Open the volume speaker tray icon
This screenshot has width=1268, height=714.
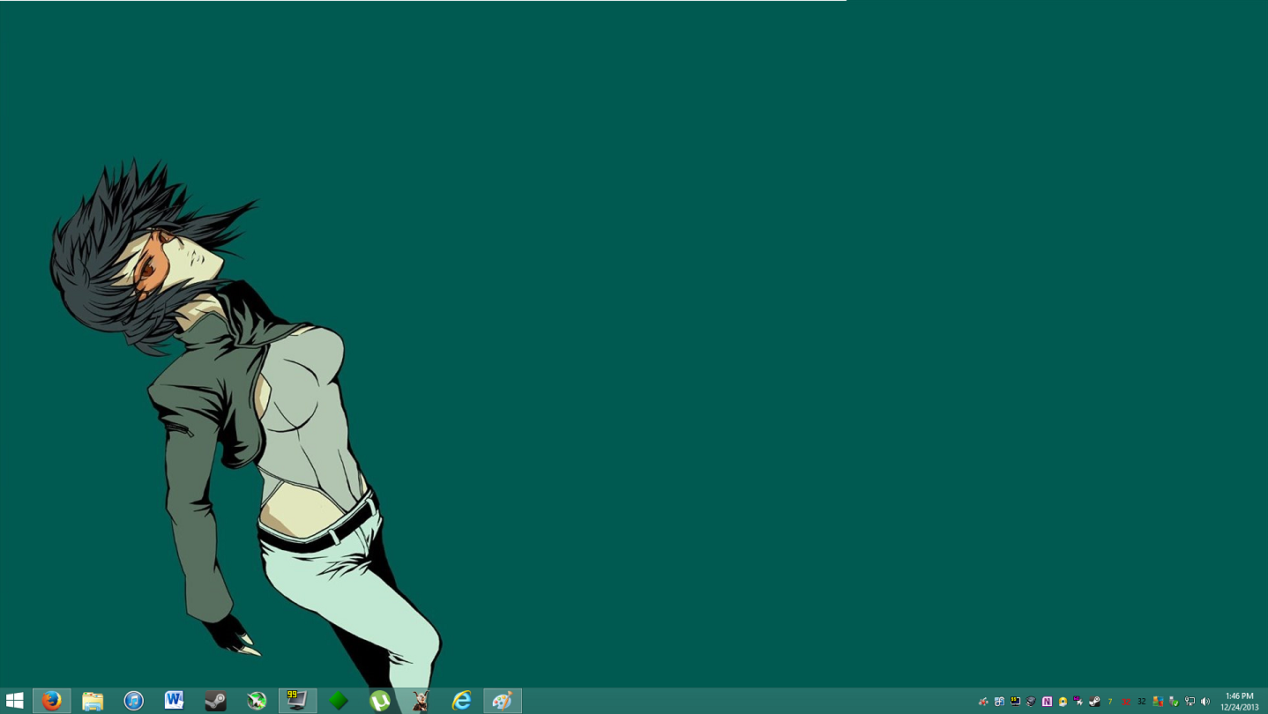click(1205, 702)
